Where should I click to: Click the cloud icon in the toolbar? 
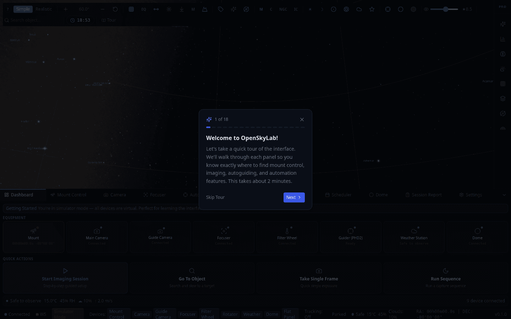359,9
